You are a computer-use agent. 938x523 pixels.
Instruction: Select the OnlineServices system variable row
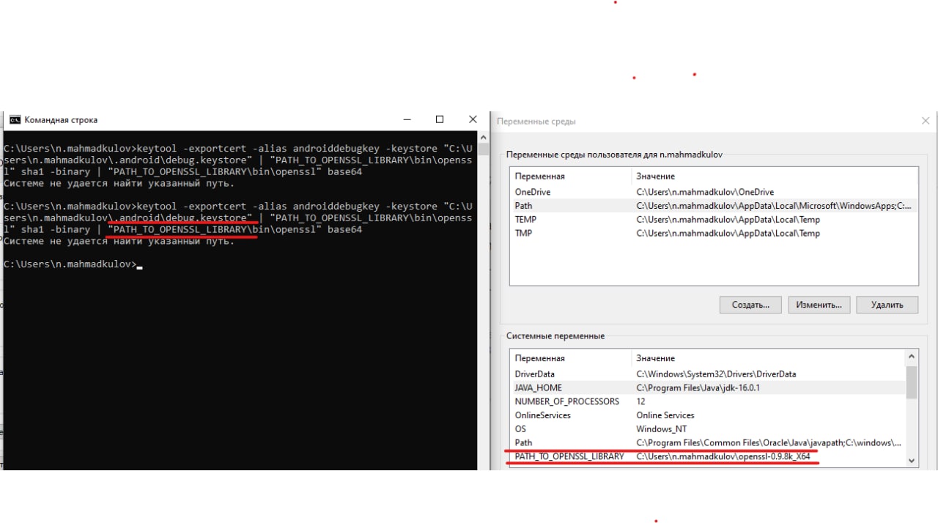click(708, 415)
